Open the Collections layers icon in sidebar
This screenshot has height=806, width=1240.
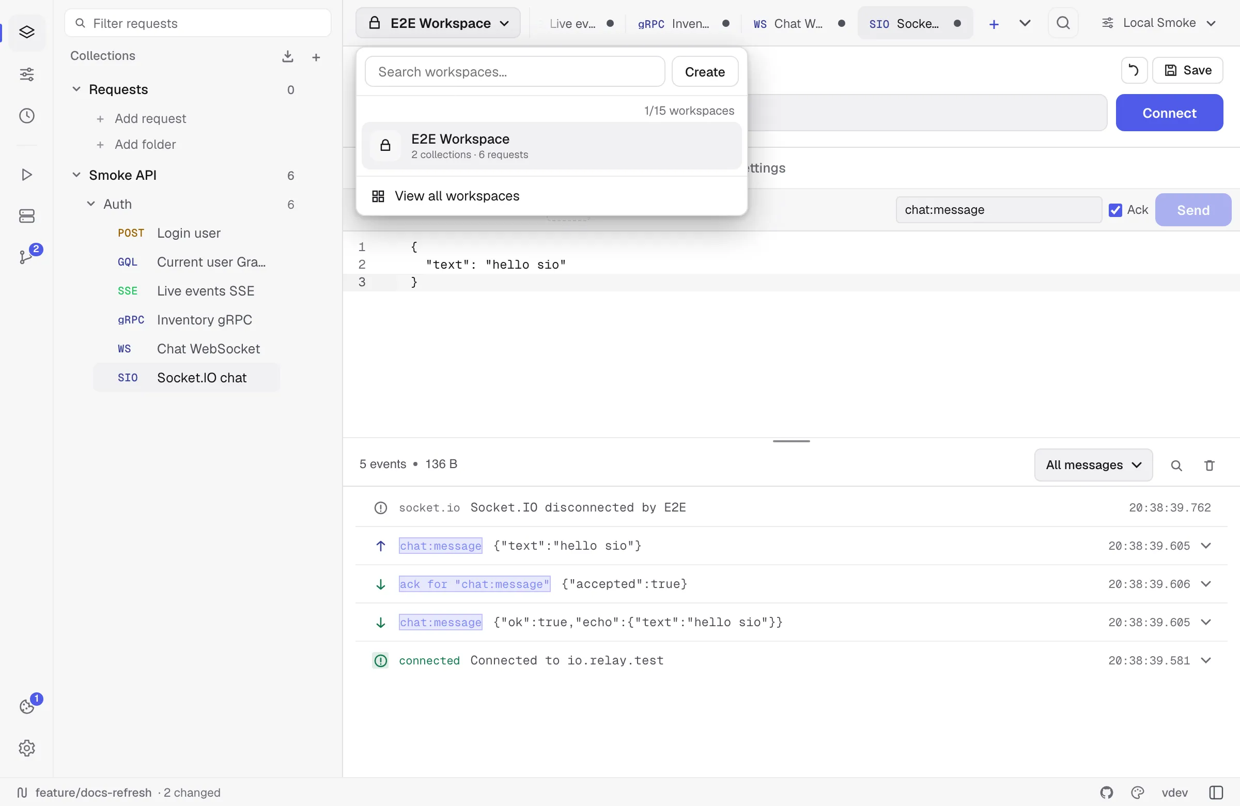pos(26,33)
